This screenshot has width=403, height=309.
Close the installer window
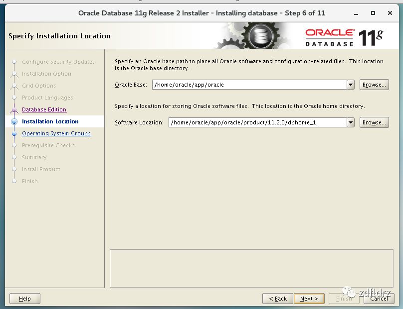390,13
